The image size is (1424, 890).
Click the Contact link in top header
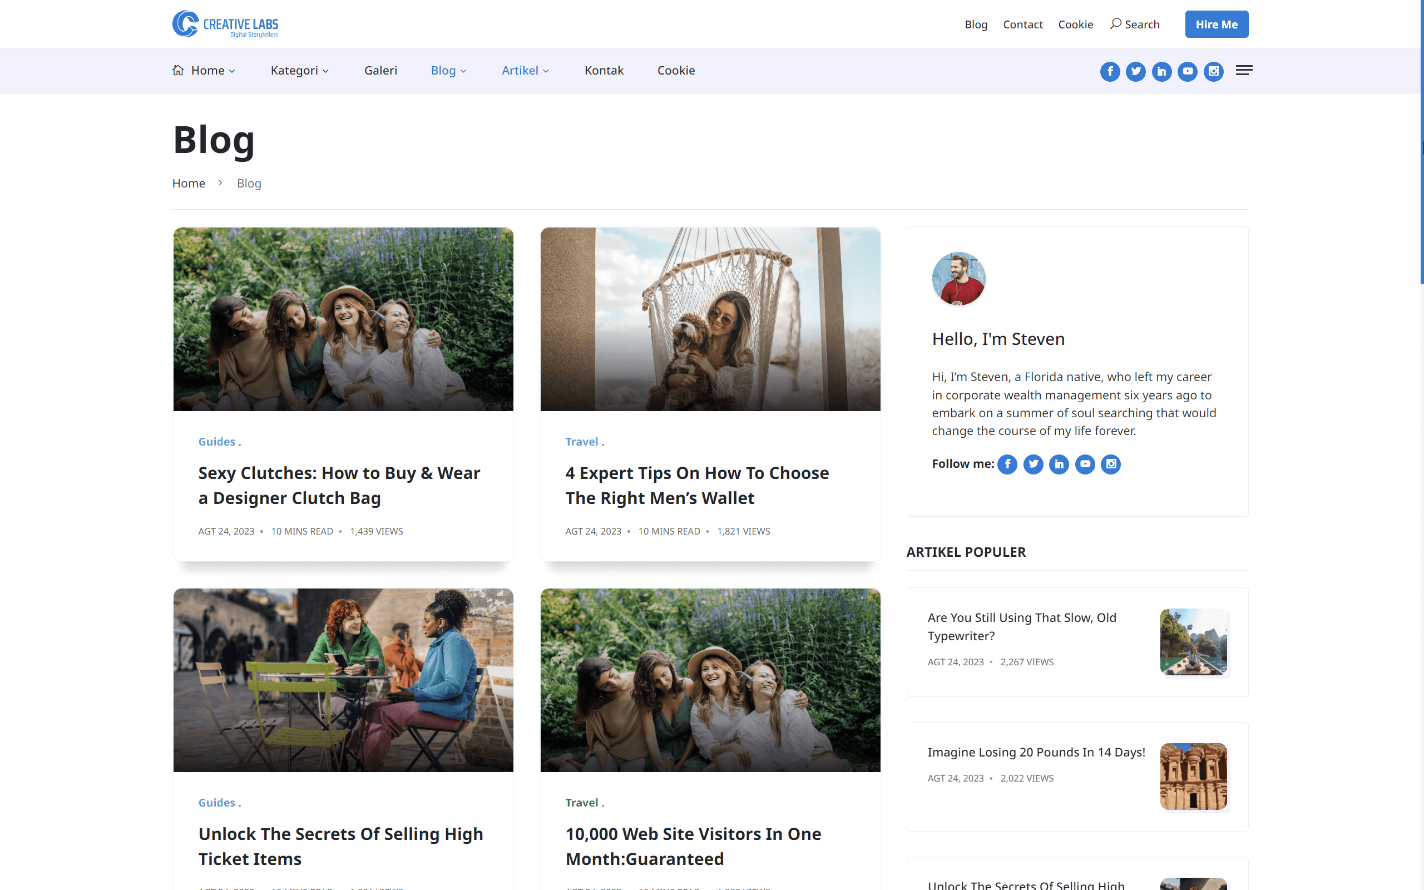click(1022, 24)
